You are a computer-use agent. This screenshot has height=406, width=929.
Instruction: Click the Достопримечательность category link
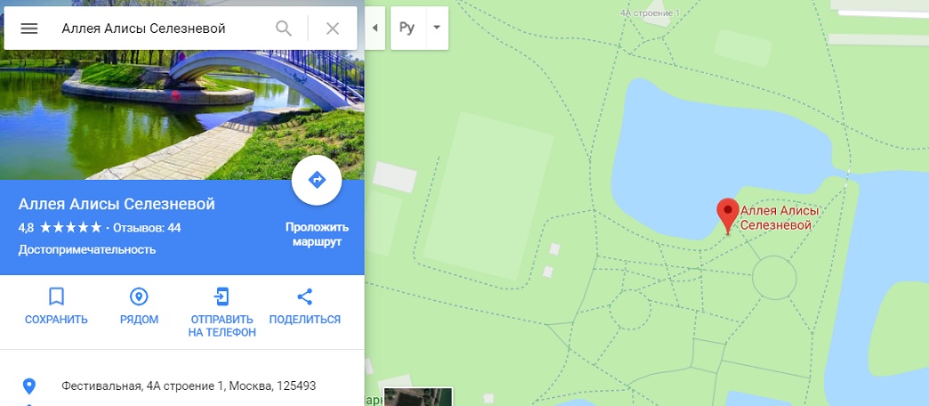(x=87, y=249)
